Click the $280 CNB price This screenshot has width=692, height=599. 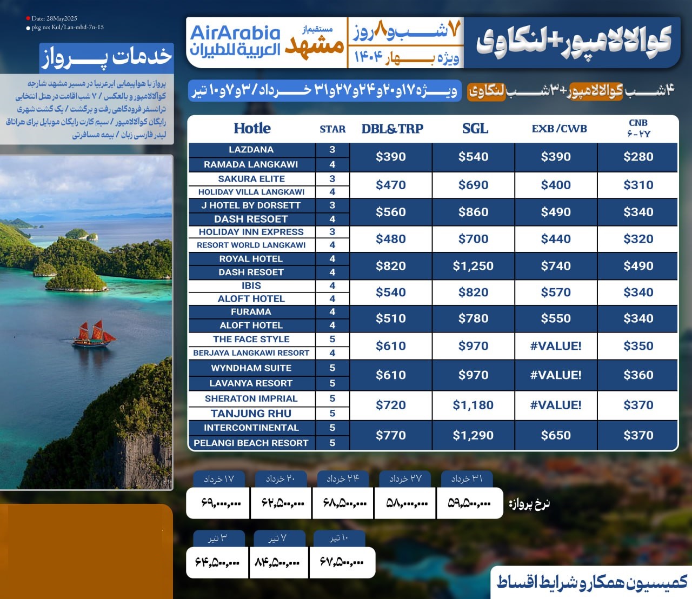tap(638, 157)
